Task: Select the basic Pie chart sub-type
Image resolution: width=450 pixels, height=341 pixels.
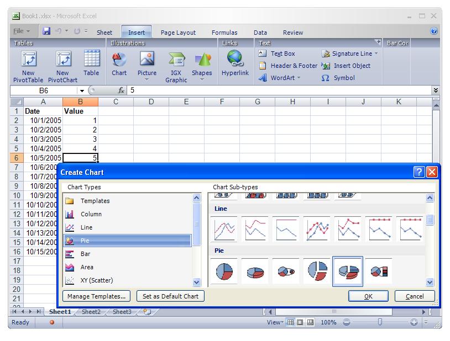Action: tap(224, 271)
